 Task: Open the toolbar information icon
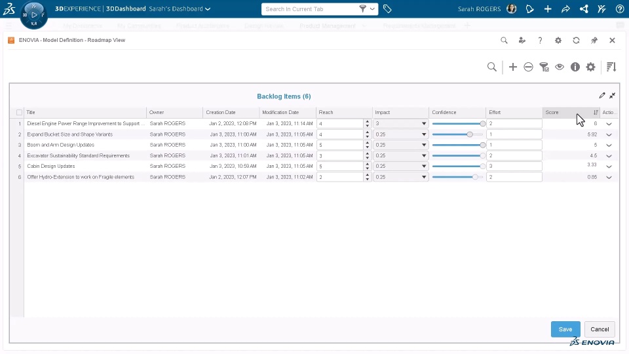[575, 67]
